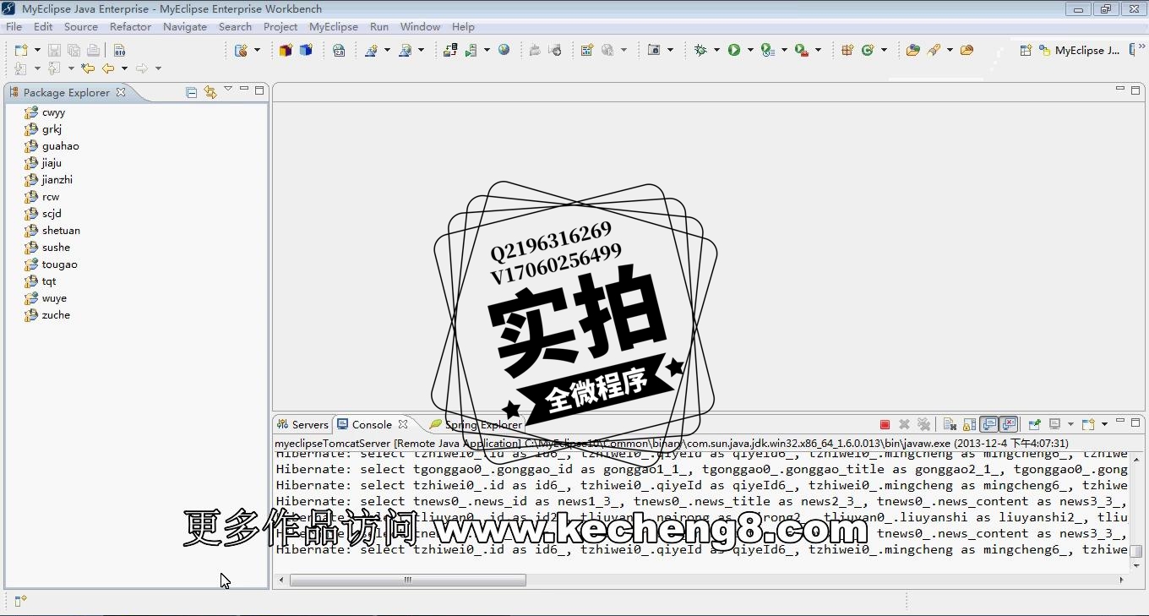Open back history dropdown arrow

coord(124,68)
